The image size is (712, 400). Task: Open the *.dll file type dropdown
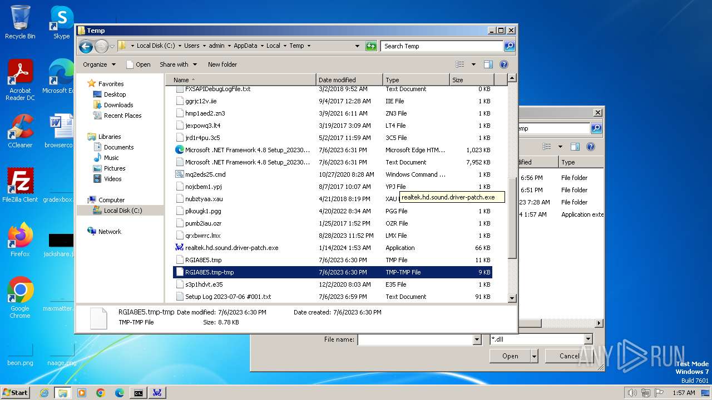(588, 339)
